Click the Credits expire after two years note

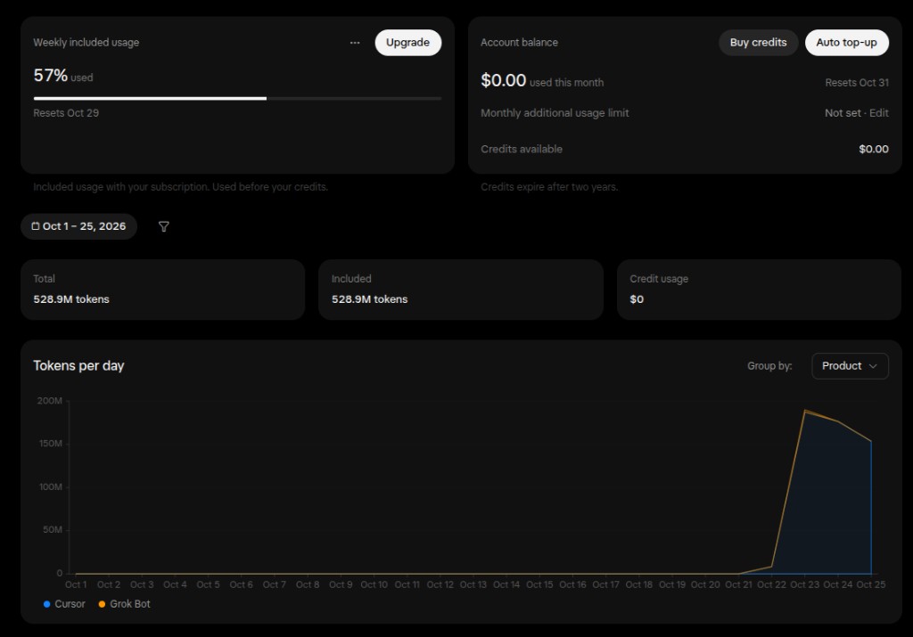(x=549, y=187)
